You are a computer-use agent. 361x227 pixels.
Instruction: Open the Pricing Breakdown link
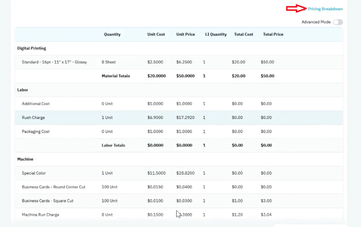point(325,9)
